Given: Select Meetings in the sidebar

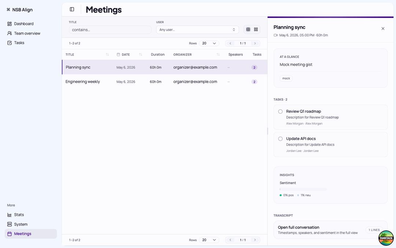Looking at the screenshot, I should (x=31, y=234).
